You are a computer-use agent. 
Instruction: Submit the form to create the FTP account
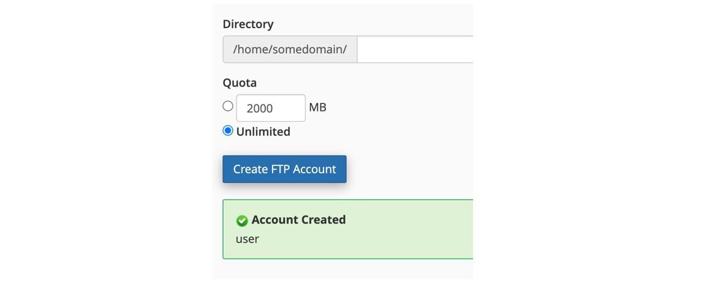[x=284, y=169]
